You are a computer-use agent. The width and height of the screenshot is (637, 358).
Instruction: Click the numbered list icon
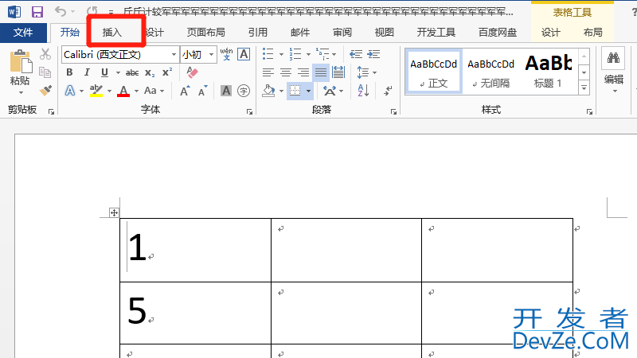tap(295, 54)
